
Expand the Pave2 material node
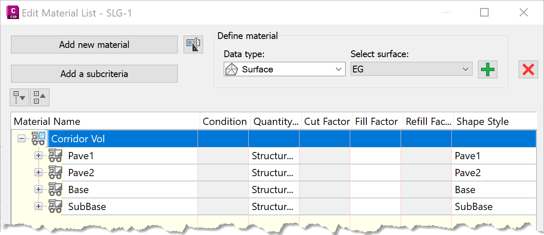click(x=38, y=172)
